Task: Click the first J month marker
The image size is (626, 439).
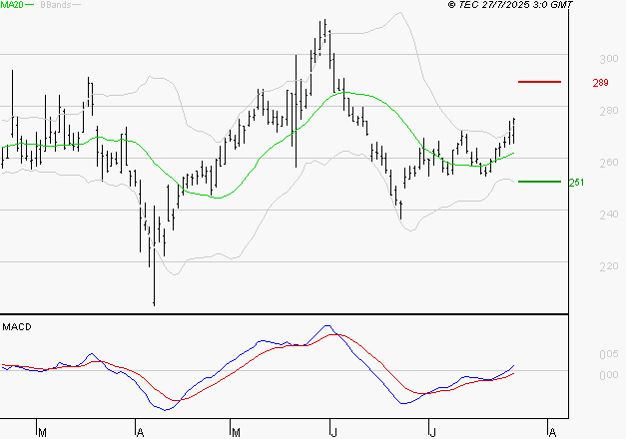Action: [333, 433]
